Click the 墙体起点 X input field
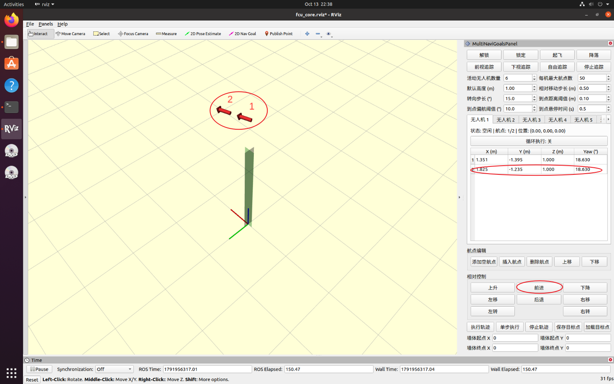614x384 pixels. tap(515, 338)
